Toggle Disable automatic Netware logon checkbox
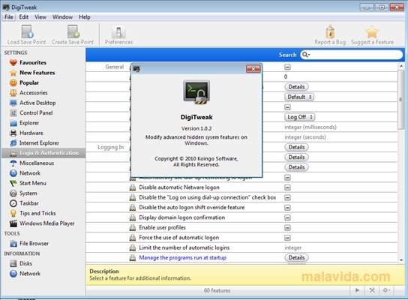 pyautogui.click(x=287, y=187)
